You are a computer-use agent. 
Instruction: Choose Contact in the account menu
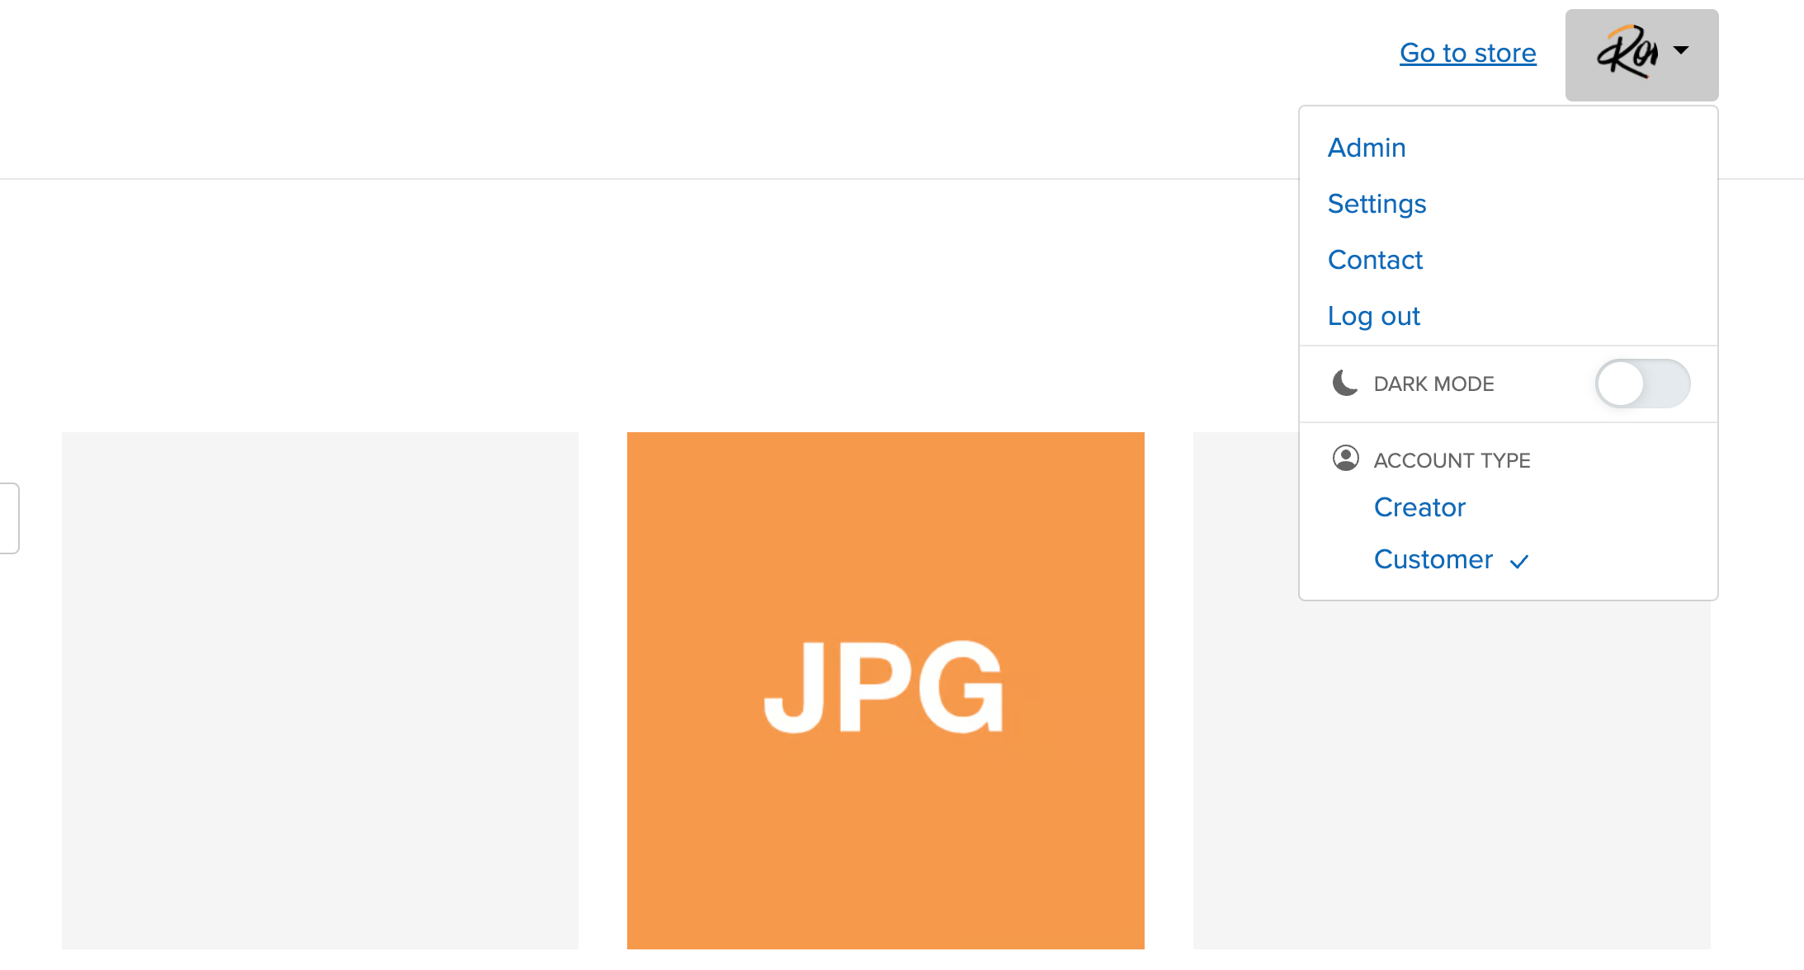coord(1375,260)
